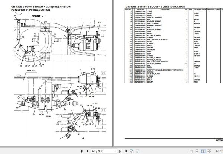Click the Parts Name column header
The width and height of the screenshot is (223, 154).
pyautogui.click(x=165, y=9)
